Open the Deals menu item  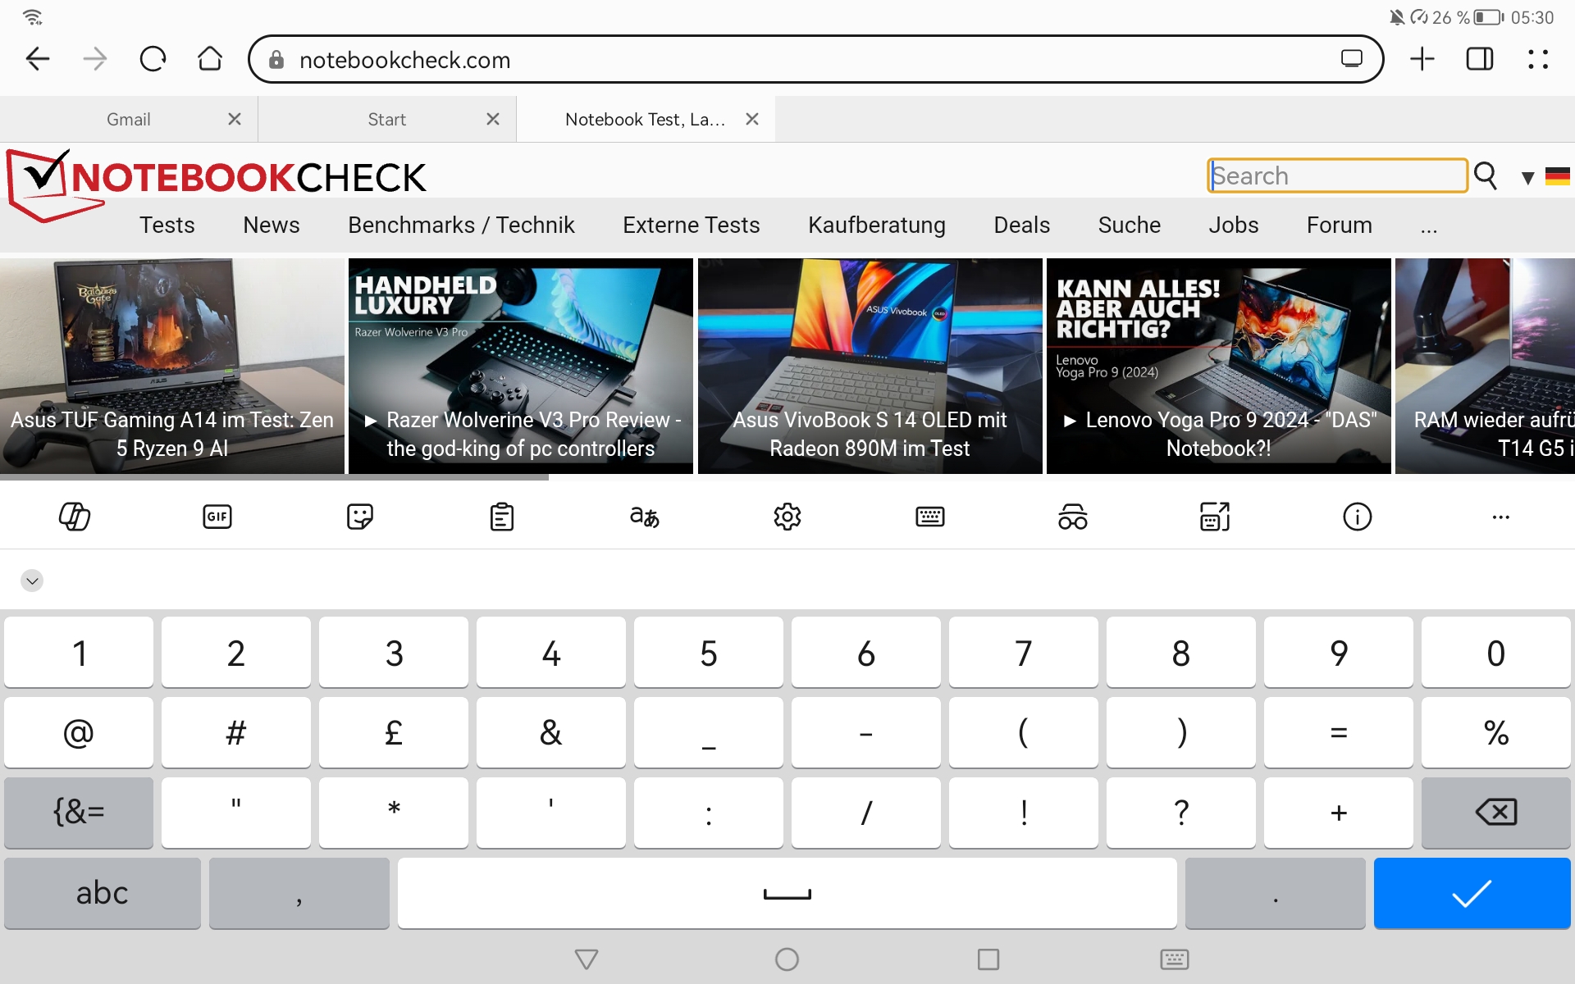1022,225
